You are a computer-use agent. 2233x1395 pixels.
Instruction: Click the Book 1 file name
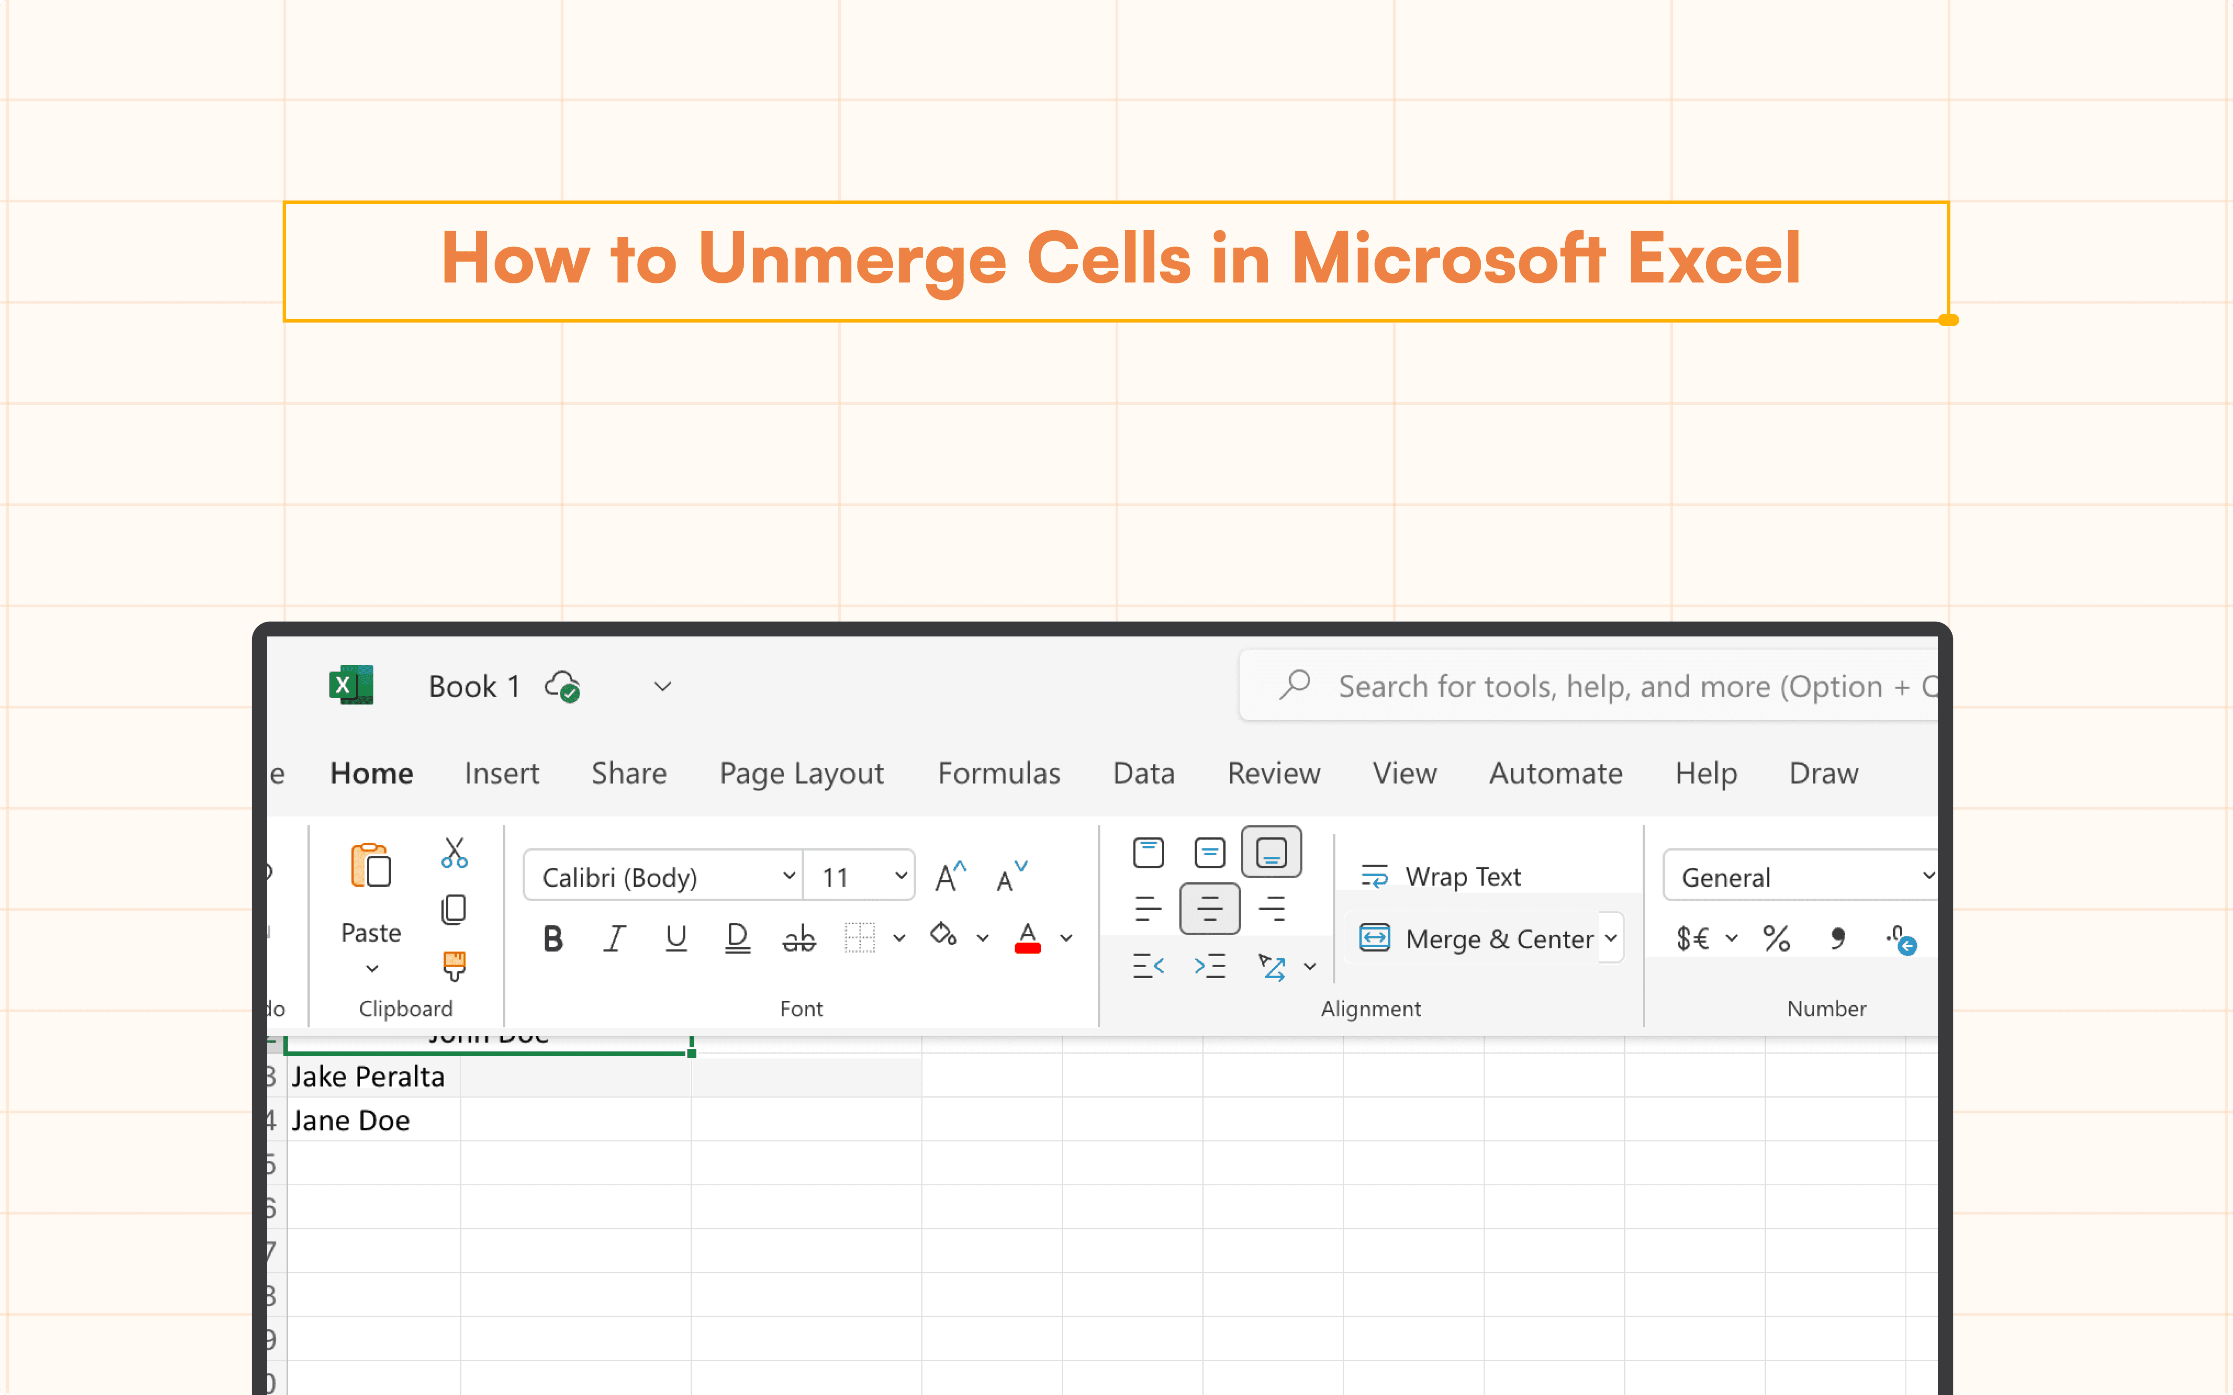pos(474,687)
